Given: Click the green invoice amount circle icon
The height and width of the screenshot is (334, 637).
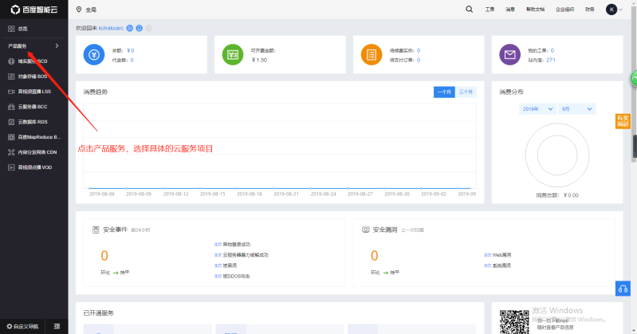Looking at the screenshot, I should [x=233, y=54].
